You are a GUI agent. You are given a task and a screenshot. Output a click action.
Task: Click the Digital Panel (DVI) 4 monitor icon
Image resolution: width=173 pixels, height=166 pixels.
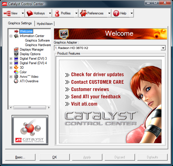16,63
